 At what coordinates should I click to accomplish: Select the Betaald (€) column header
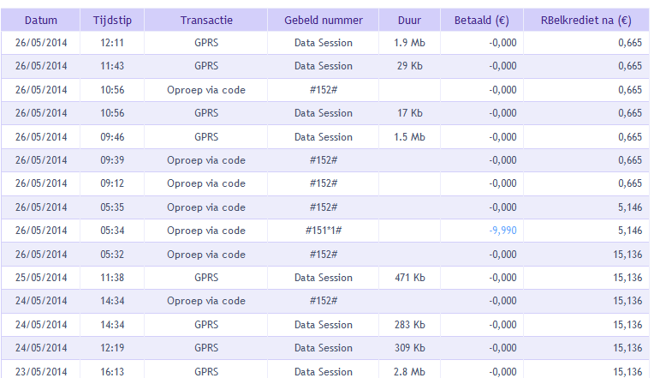(481, 20)
